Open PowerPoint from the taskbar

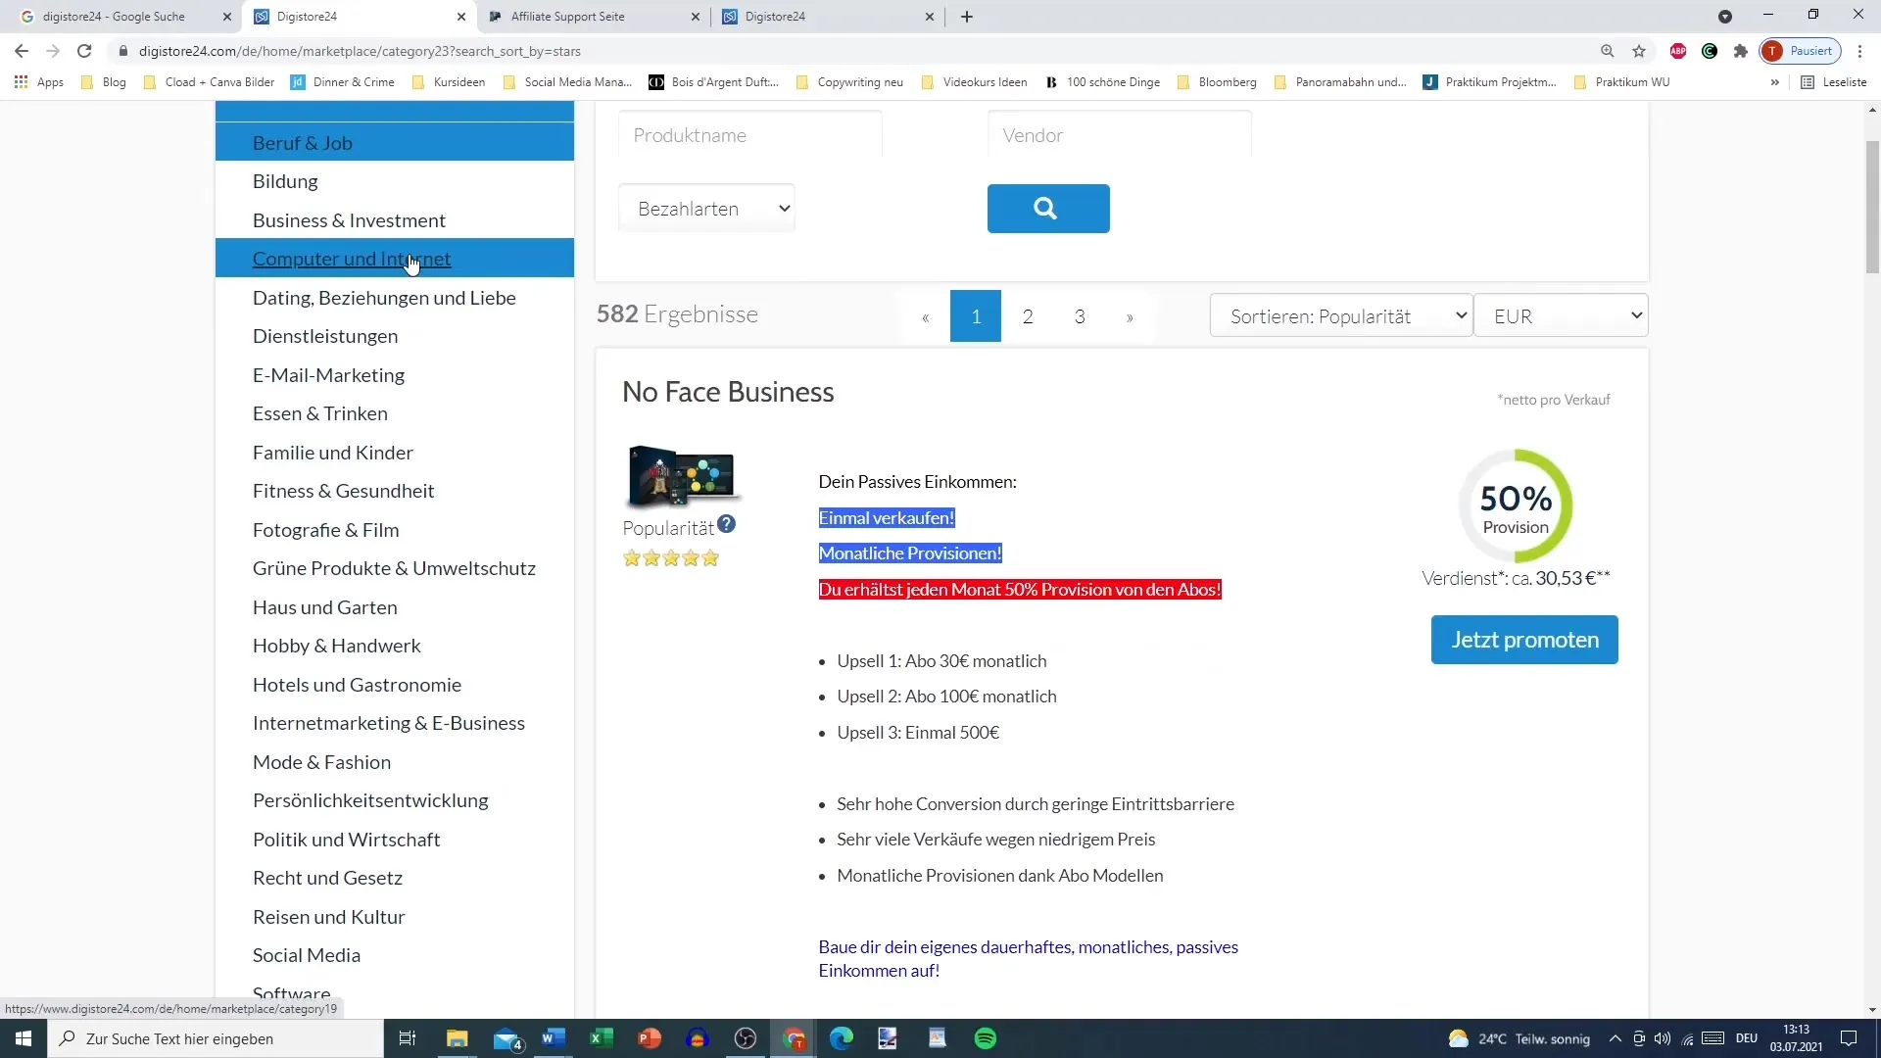tap(650, 1038)
